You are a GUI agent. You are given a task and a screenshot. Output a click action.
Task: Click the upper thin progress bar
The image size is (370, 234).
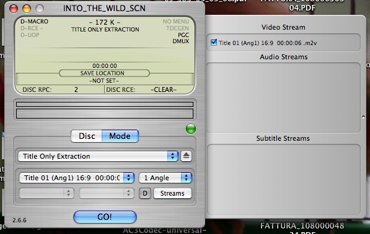coord(105,104)
